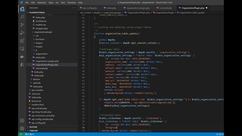Click organization_table_update breadcrumb symbol
Screen dimensions: 242x136
192,12
